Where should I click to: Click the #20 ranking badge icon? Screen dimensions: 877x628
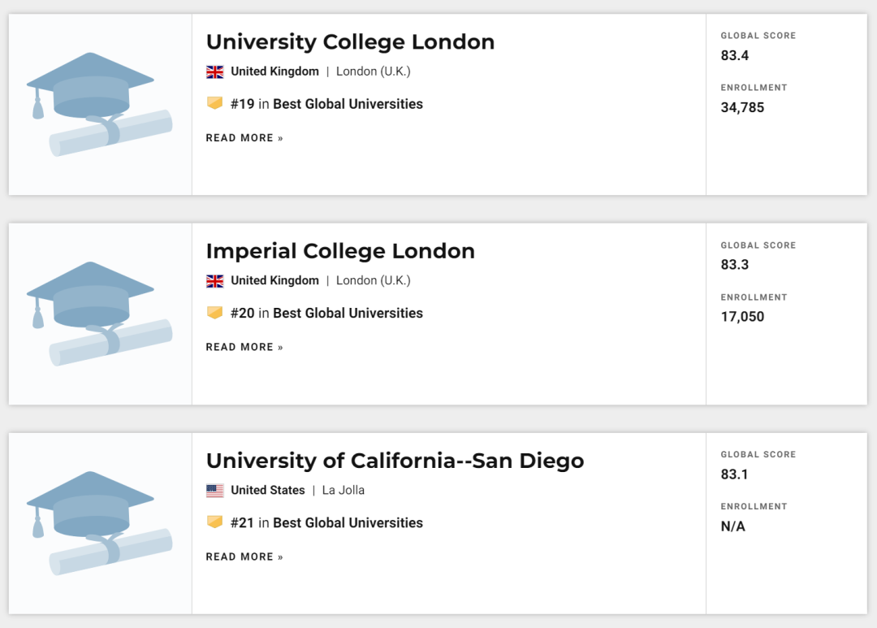point(214,313)
